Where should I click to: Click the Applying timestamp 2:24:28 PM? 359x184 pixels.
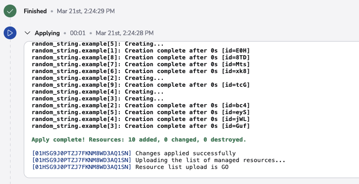(124, 33)
